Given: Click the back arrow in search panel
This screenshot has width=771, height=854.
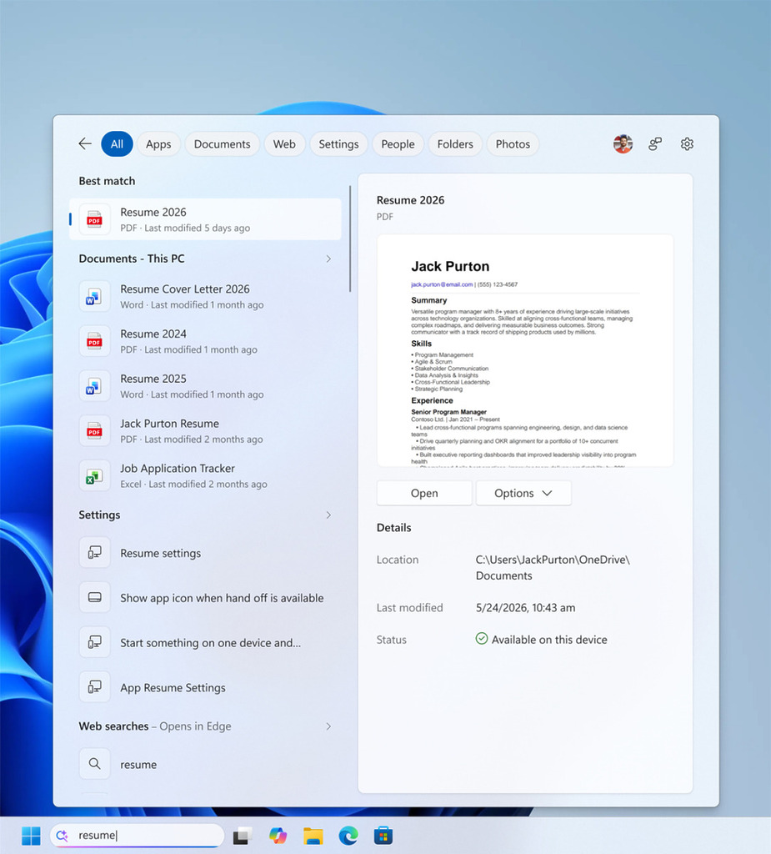Looking at the screenshot, I should tap(85, 143).
